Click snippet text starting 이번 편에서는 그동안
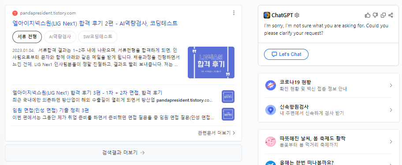Image resolution: width=402 pixels, height=165 pixels. pyautogui.click(x=113, y=117)
